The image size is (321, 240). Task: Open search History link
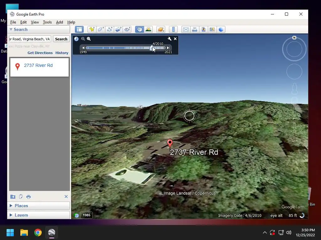(62, 52)
